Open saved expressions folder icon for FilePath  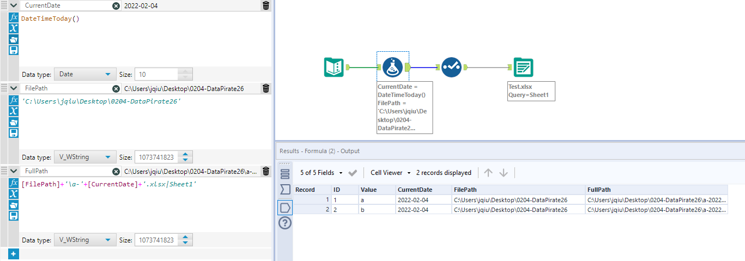click(x=14, y=122)
